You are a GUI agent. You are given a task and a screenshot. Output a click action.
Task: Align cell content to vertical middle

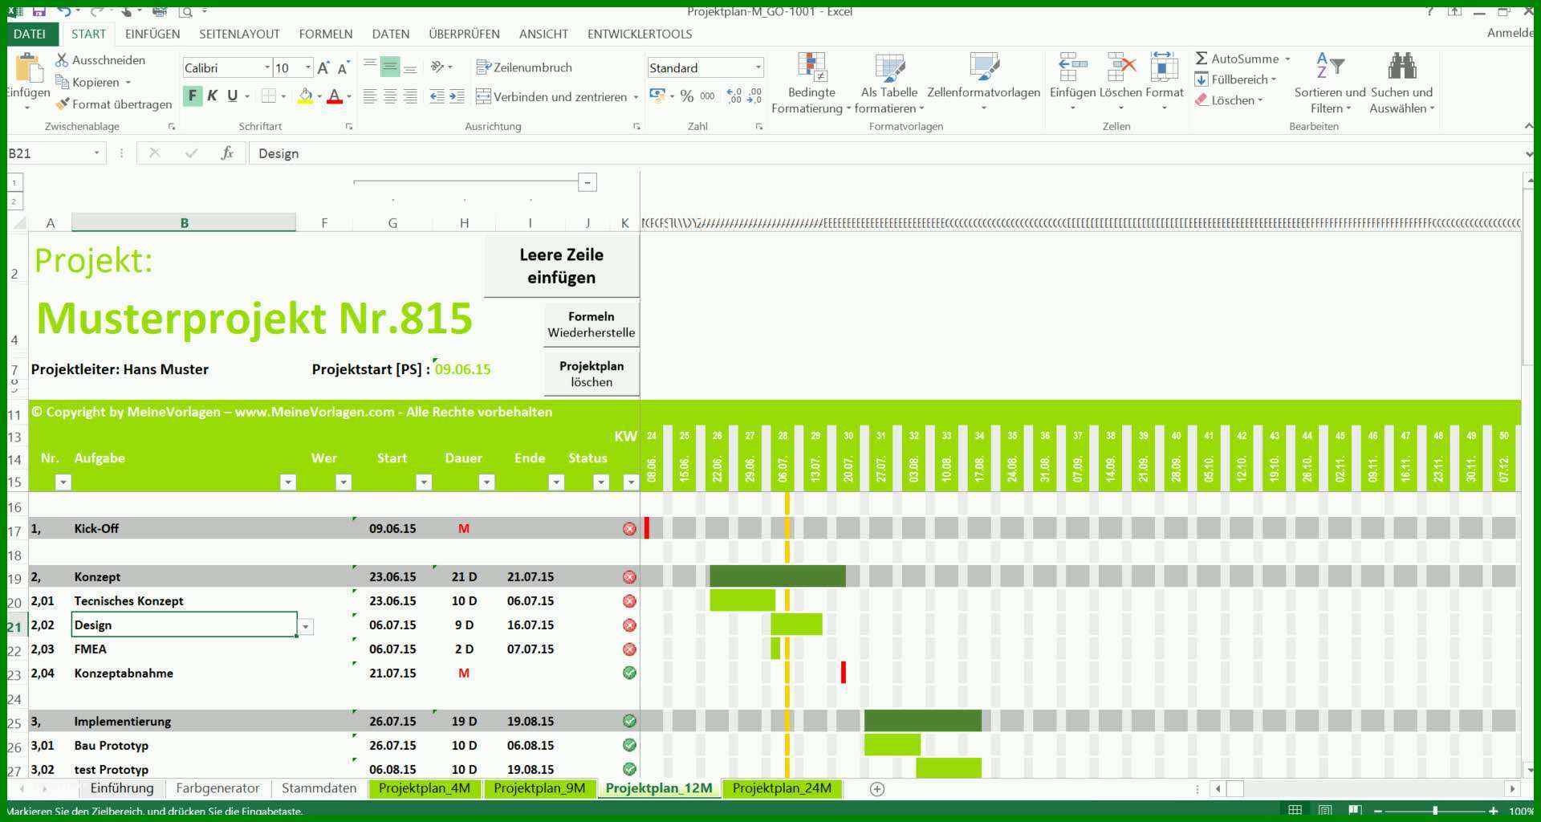390,67
